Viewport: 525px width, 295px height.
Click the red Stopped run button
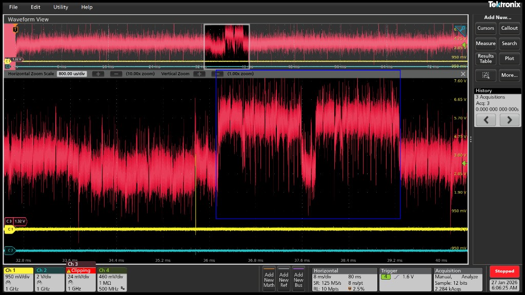[504, 271]
